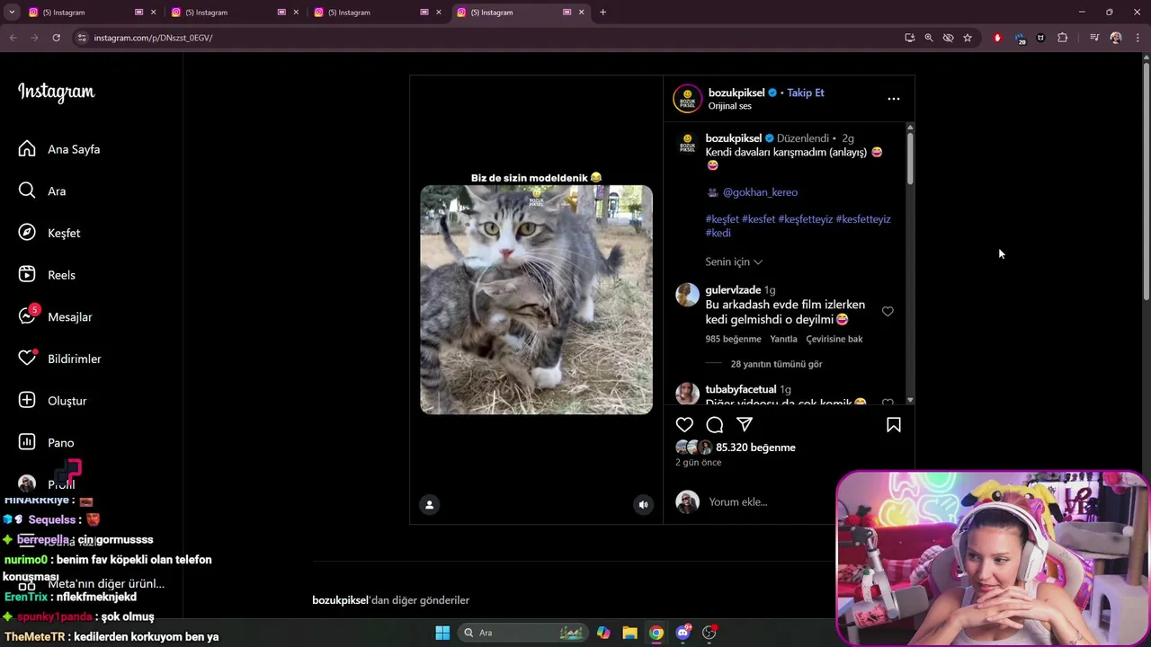Image resolution: width=1151 pixels, height=647 pixels.
Task: Open gulervlzade commenter avatar
Action: [687, 295]
